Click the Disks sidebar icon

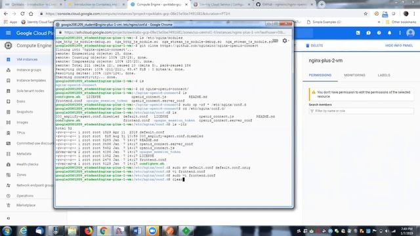(x=9, y=102)
